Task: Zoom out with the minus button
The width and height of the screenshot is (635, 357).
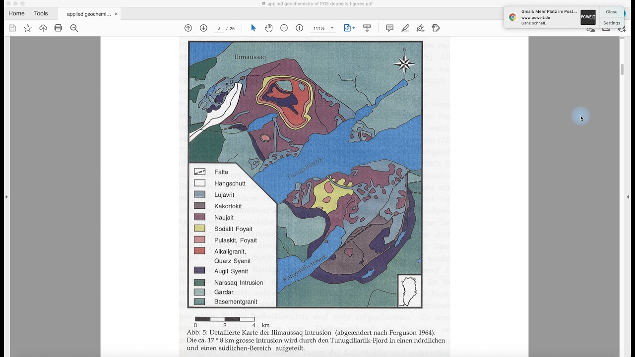Action: (x=284, y=28)
